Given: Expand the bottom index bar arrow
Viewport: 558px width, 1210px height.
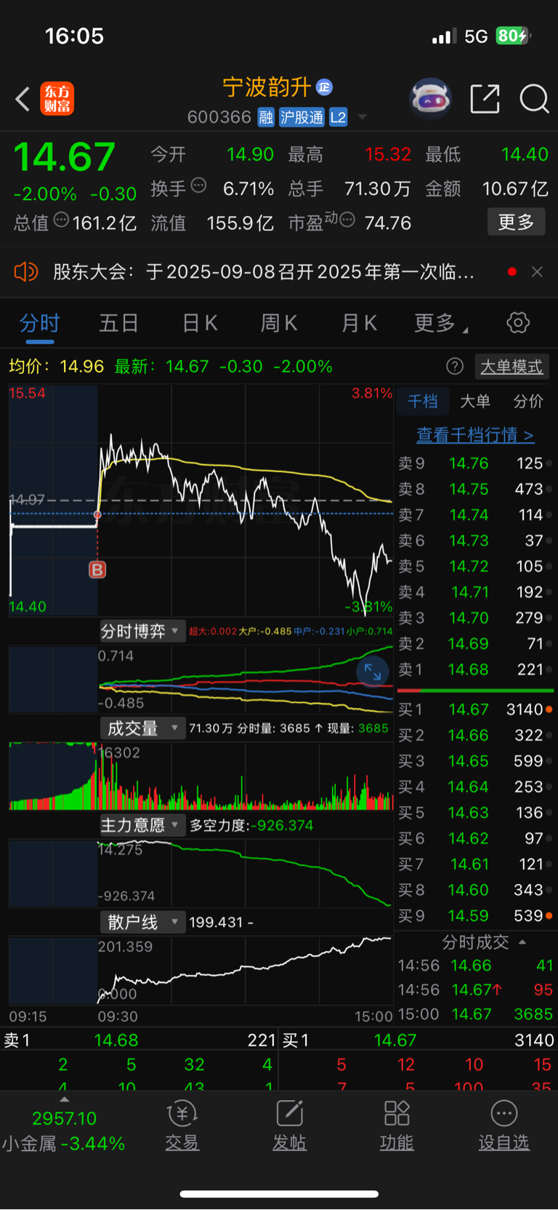Looking at the screenshot, I should point(64,1099).
